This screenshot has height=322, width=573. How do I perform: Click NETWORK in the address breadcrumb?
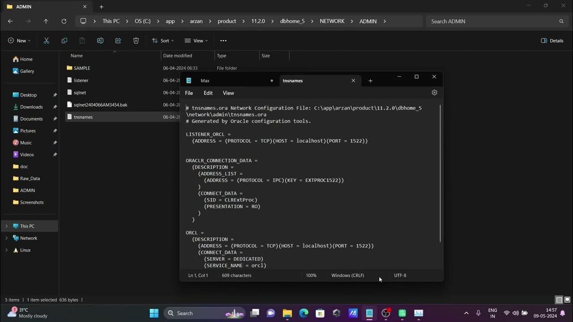tap(332, 21)
